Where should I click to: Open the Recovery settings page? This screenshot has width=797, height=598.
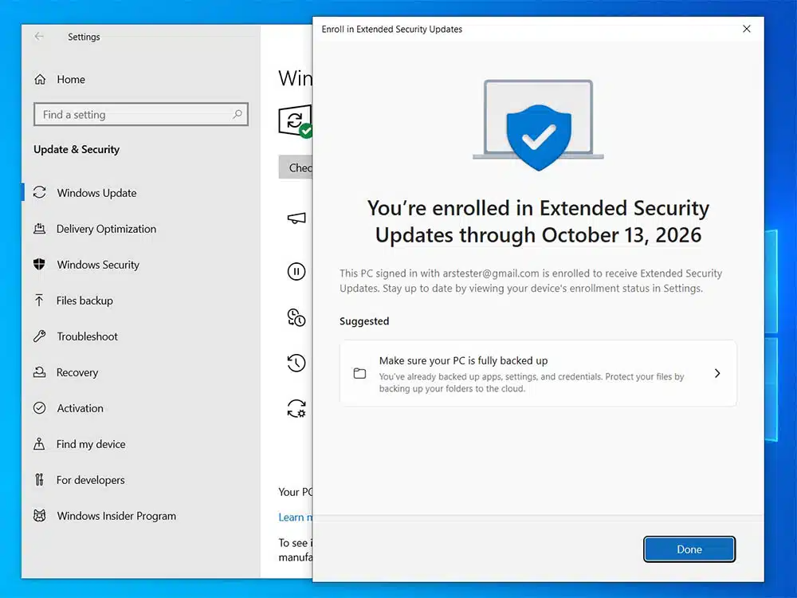click(x=77, y=372)
